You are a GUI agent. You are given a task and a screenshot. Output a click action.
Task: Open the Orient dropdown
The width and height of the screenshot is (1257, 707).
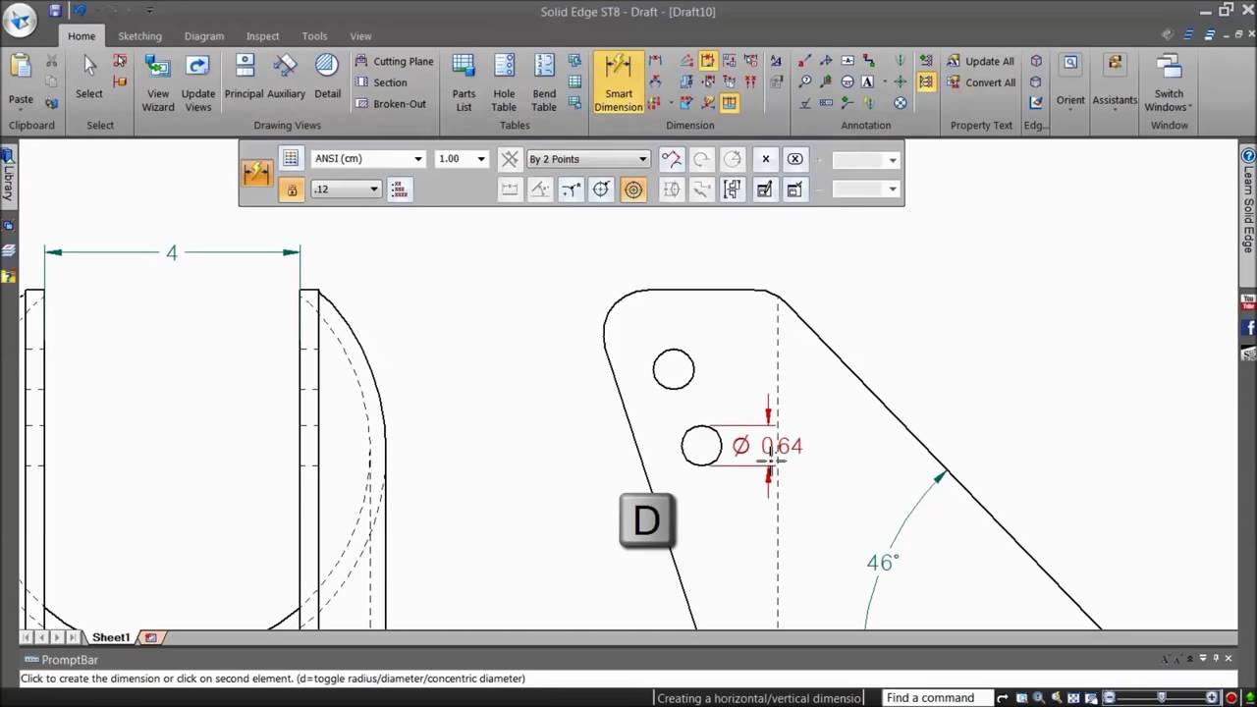1070,81
